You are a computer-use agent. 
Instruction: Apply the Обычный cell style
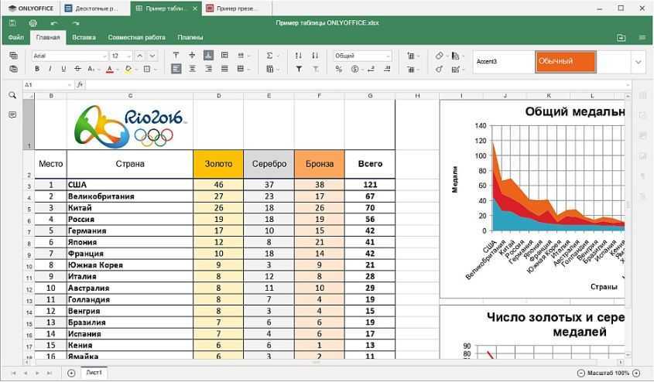point(565,62)
